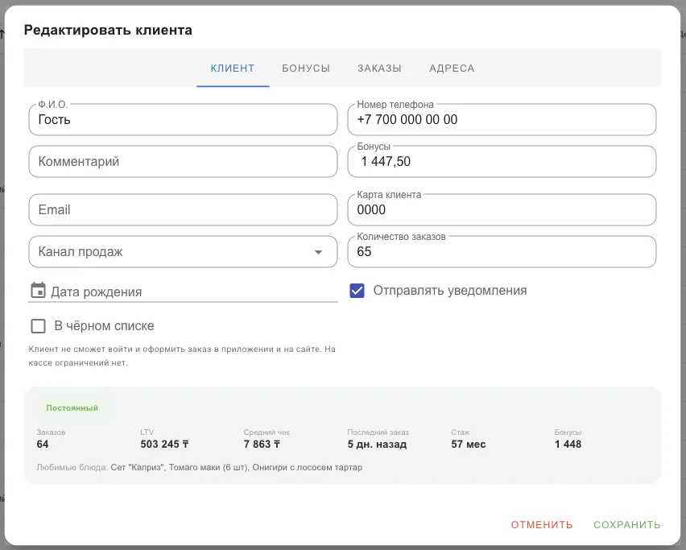Select the Адреса tab

[452, 68]
